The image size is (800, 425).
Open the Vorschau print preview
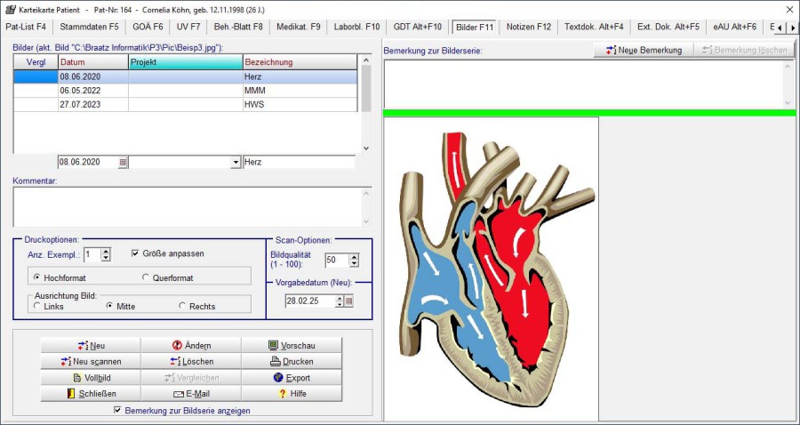pos(291,346)
